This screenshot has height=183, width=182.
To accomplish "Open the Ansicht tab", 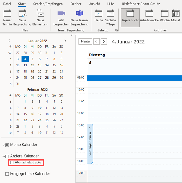I will [x=94, y=4].
